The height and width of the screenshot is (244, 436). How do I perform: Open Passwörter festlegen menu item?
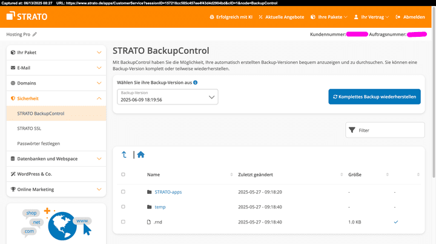point(56,143)
